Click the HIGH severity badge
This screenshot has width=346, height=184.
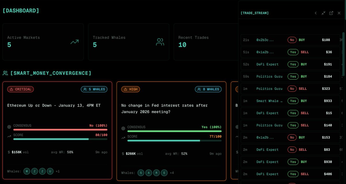(x=130, y=89)
